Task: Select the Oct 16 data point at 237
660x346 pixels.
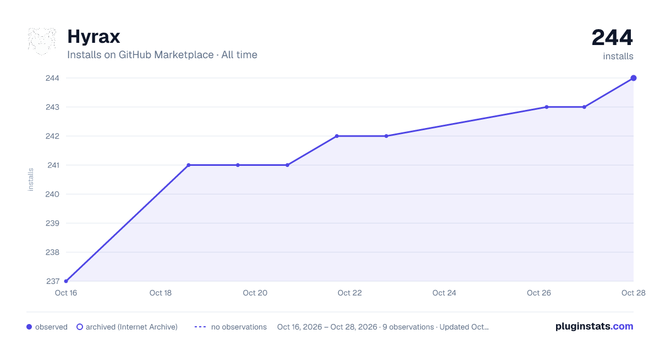Action: pyautogui.click(x=66, y=281)
